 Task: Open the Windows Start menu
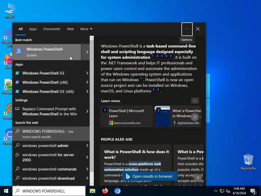[6, 191]
